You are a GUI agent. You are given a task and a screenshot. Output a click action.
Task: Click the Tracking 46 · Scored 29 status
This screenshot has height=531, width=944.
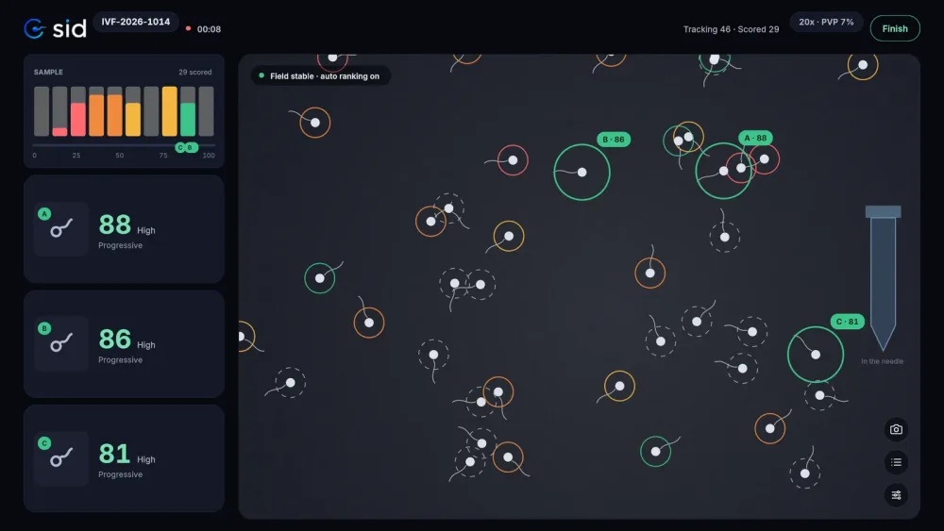click(731, 29)
